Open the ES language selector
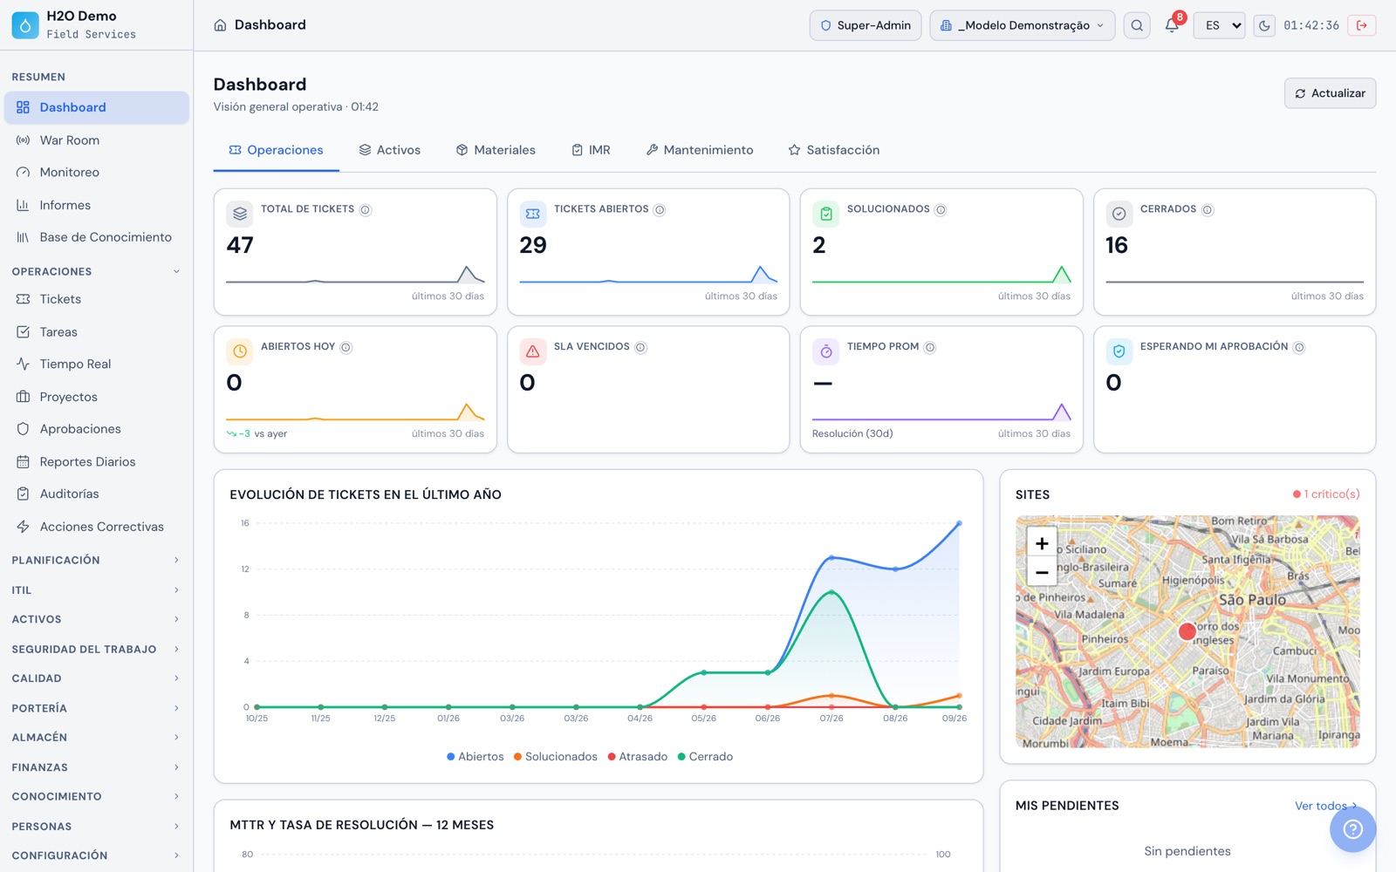Screen dimensions: 1396x872 1219,25
